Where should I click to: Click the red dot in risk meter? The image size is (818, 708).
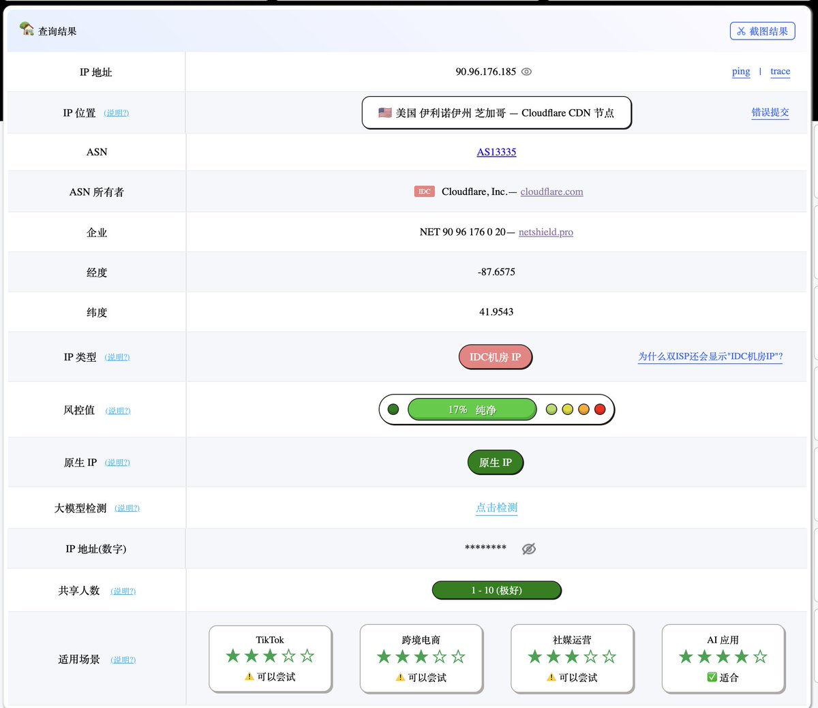(x=600, y=410)
